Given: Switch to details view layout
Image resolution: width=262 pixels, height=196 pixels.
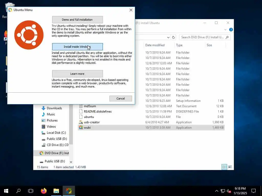Looking at the screenshot, I should (224, 167).
